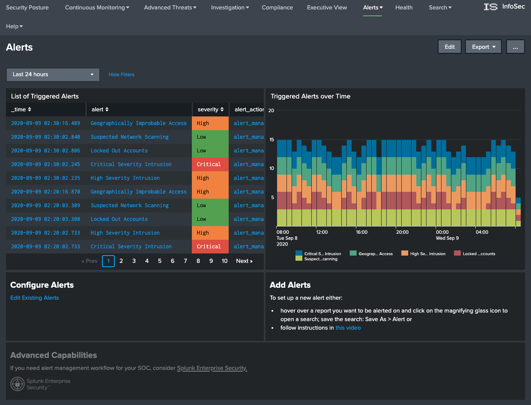Open the Last 24 hours time range picker
This screenshot has height=405, width=531.
[53, 74]
